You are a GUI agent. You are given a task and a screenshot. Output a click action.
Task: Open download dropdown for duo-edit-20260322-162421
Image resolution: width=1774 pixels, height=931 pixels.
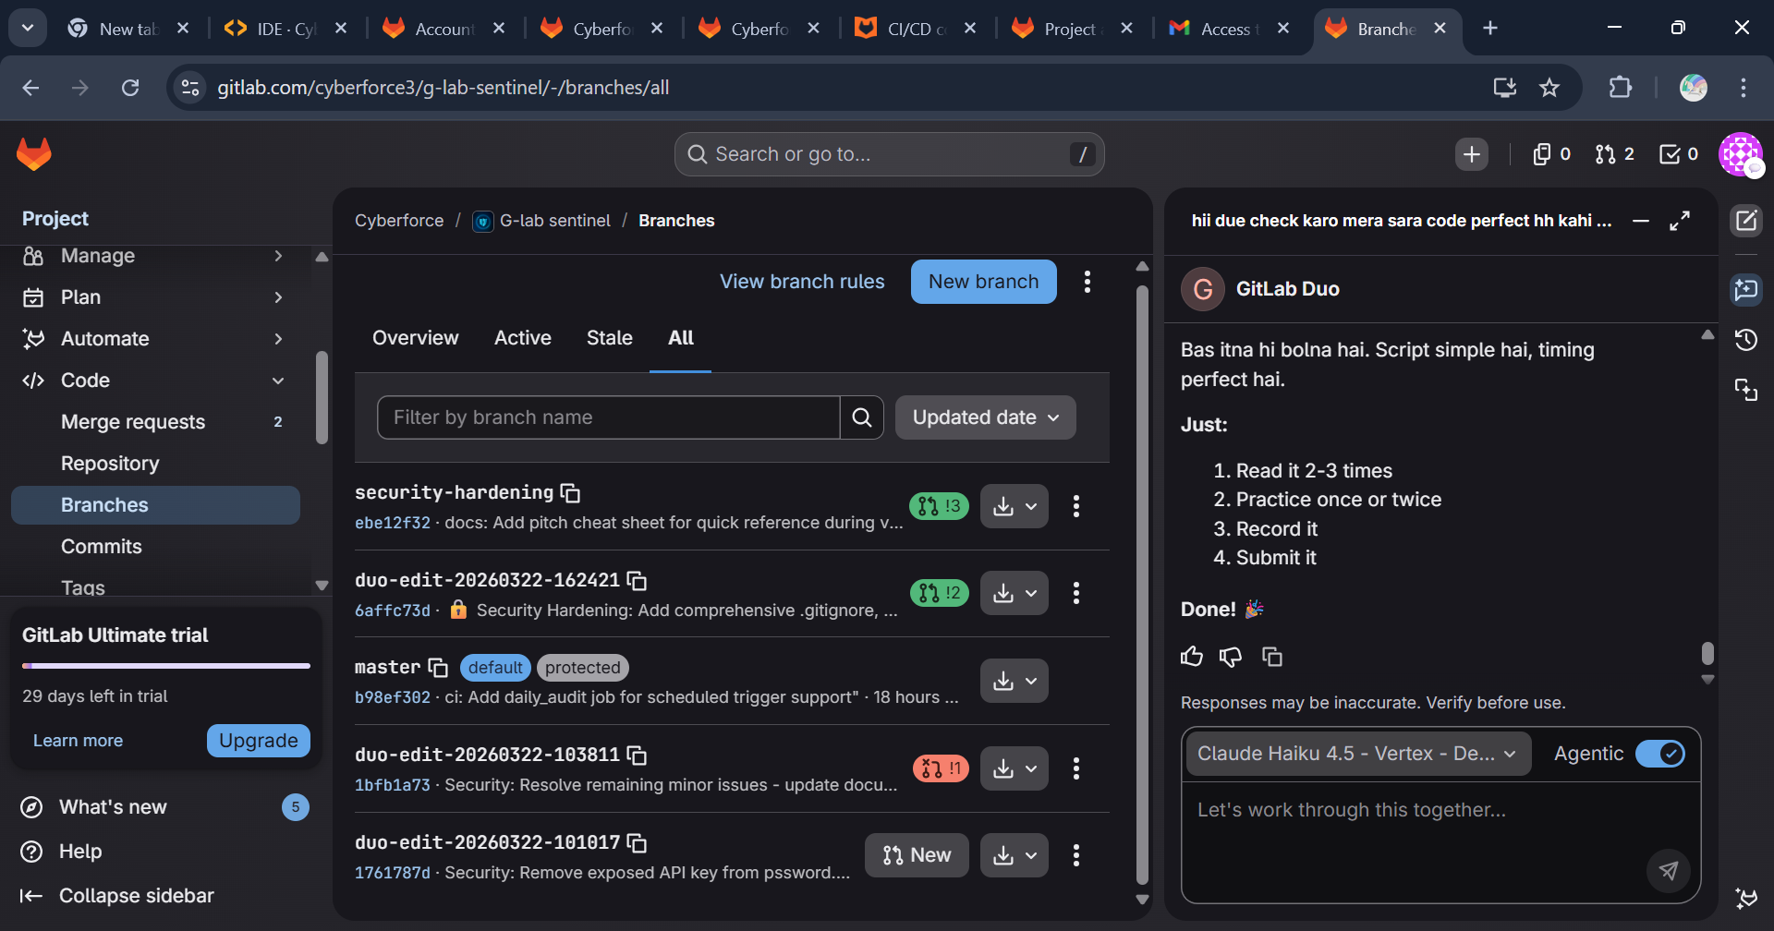click(x=1015, y=593)
